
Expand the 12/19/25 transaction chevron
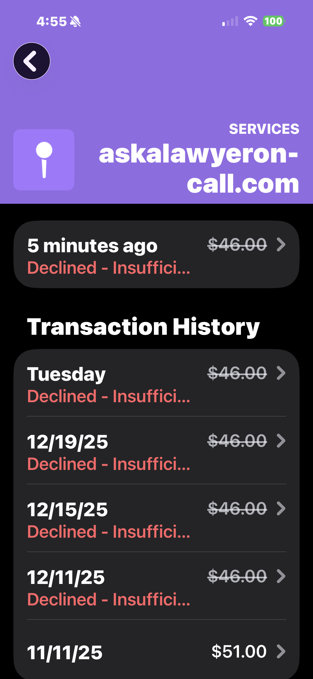point(281,441)
